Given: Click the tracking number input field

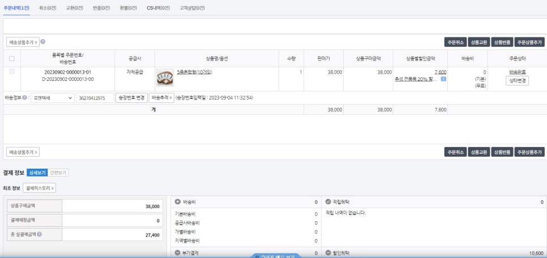Looking at the screenshot, I should [x=95, y=98].
